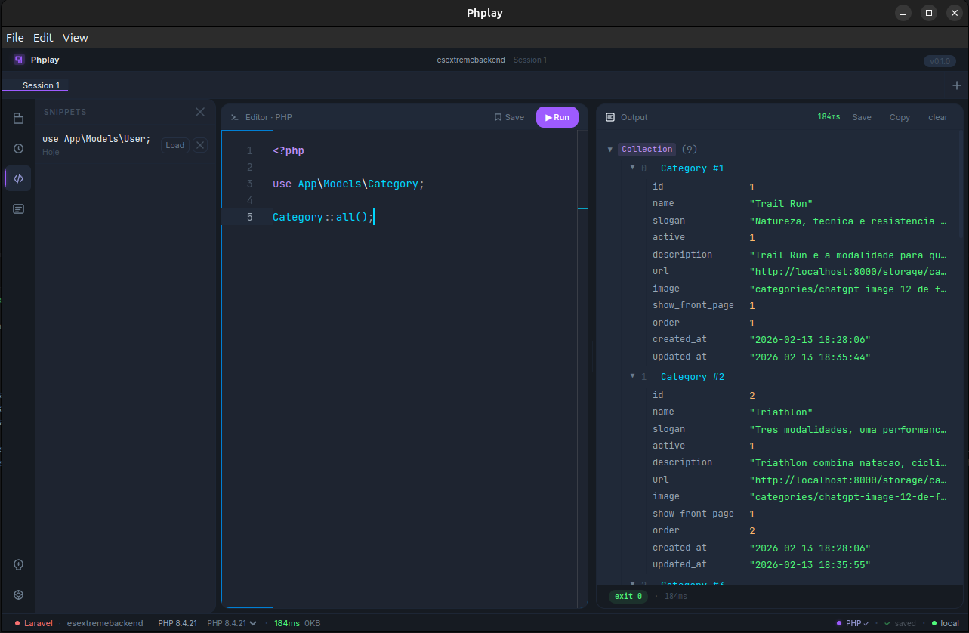Click 'esextremebackend' in the status bar

click(x=105, y=623)
